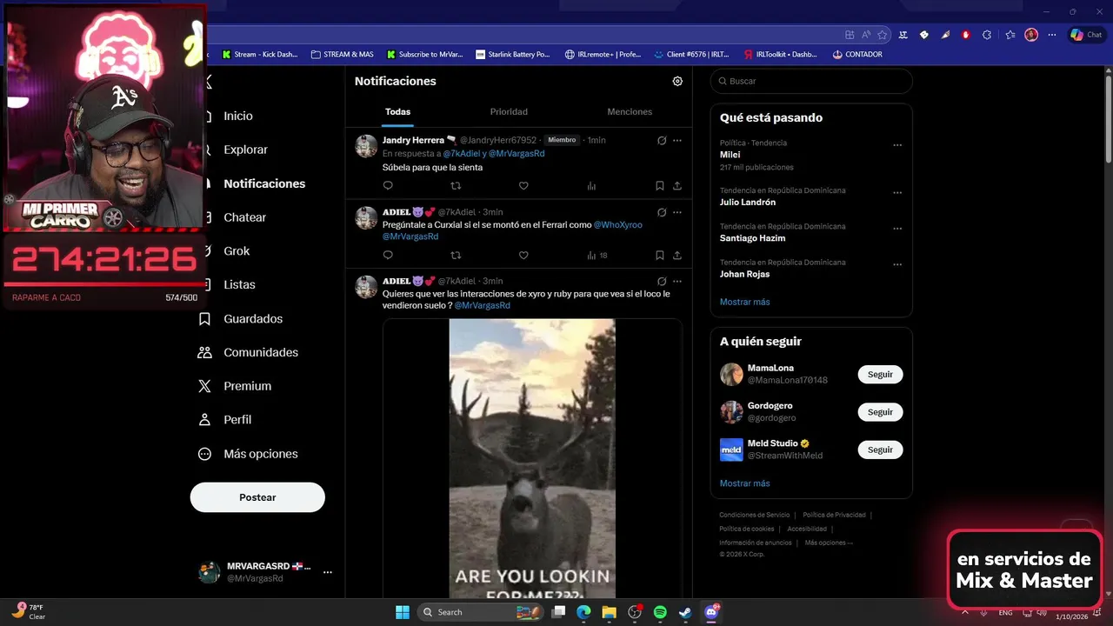Open Steam from the taskbar

685,612
